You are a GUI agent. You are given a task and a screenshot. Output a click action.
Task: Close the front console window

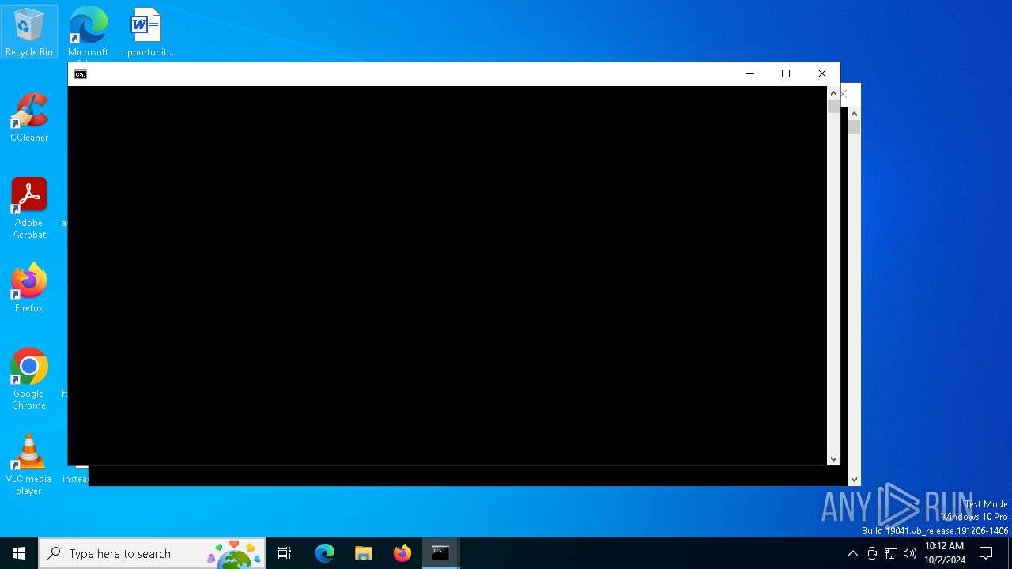[822, 74]
